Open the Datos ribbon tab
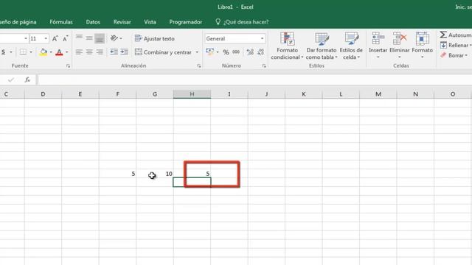472x265 pixels. point(93,22)
